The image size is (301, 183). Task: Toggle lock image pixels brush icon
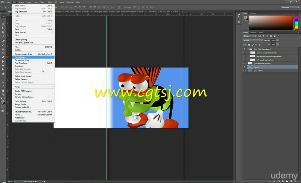pyautogui.click(x=252, y=45)
